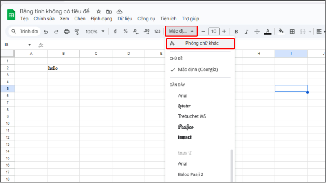Select column I header
The image size is (326, 183).
(291, 54)
